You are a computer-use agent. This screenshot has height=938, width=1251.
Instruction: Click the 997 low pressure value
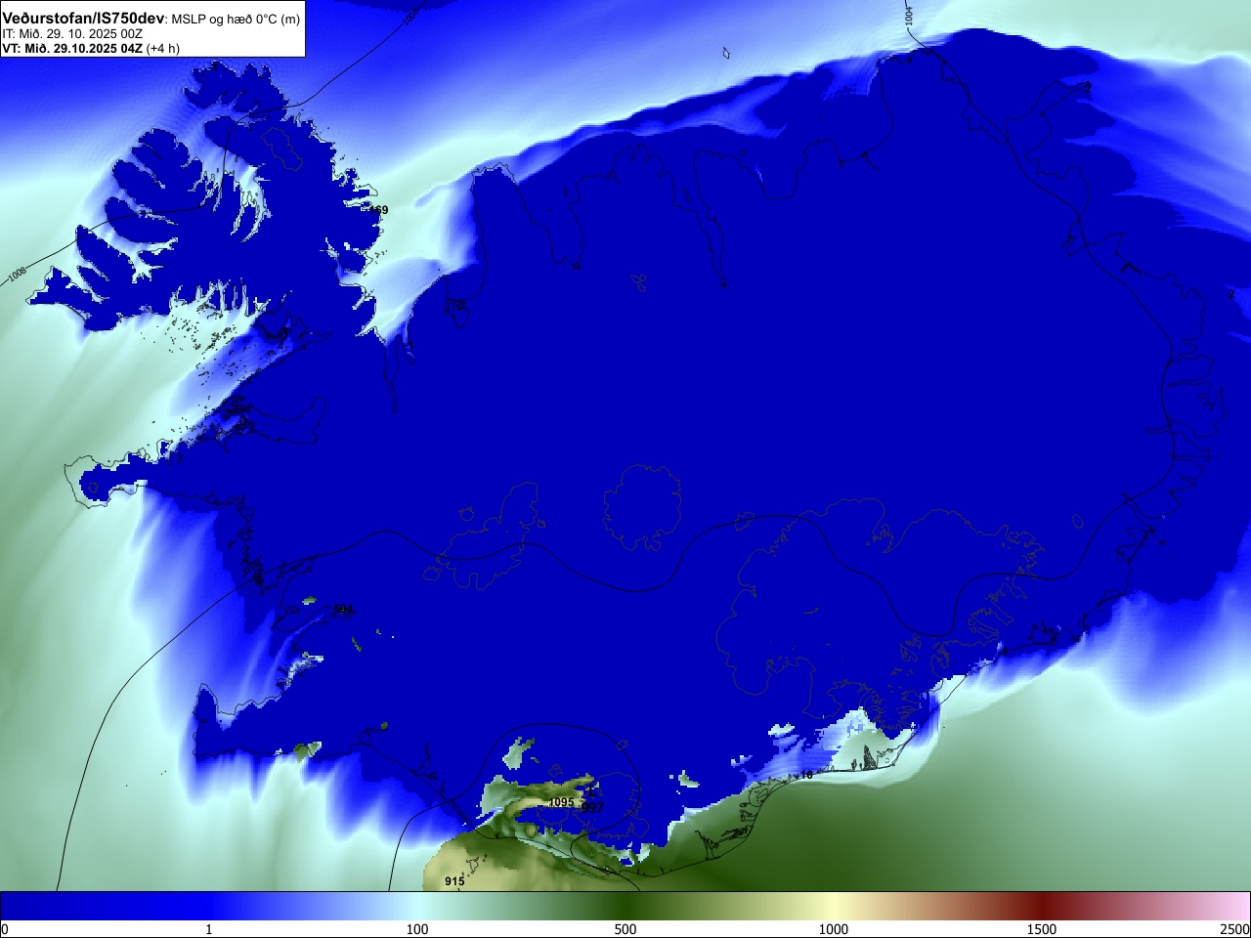pos(593,808)
